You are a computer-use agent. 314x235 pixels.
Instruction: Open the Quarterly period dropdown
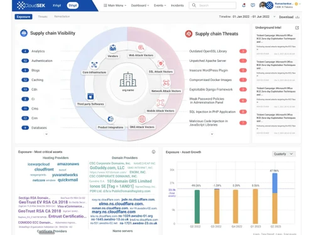[x=284, y=154]
